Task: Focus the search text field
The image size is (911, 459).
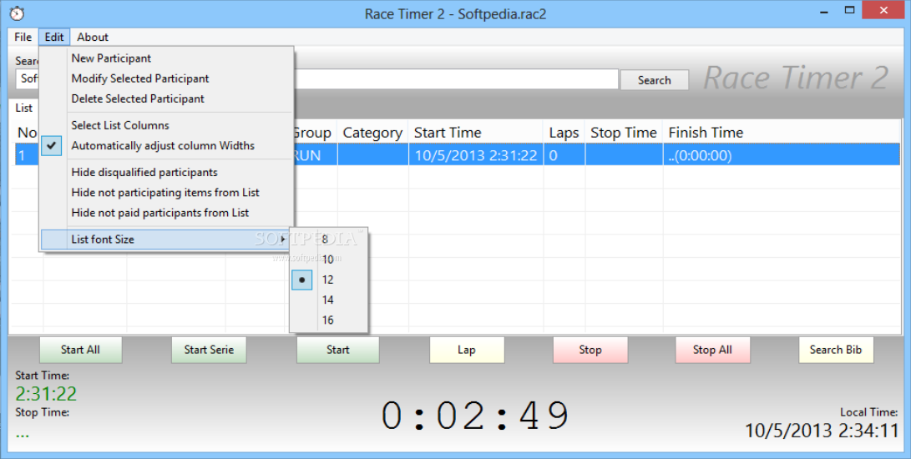Action: pos(456,79)
